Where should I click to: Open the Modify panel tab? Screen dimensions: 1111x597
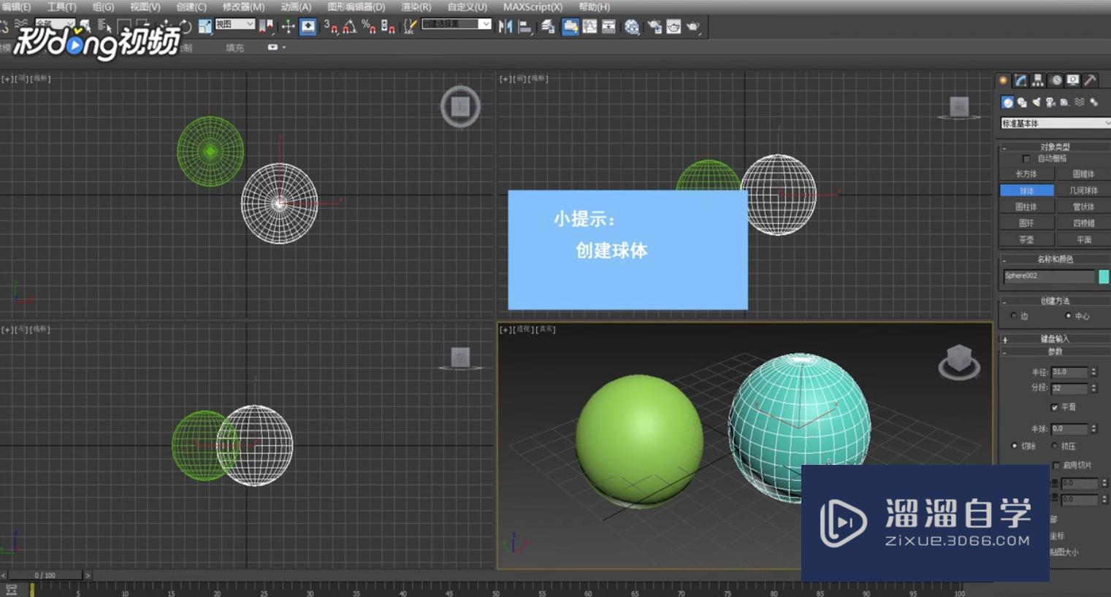click(1020, 80)
